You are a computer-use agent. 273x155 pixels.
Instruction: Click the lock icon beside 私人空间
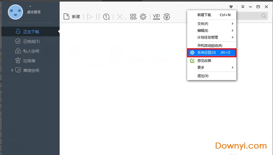(18, 51)
